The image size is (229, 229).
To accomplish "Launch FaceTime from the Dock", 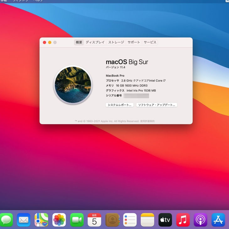I will 77,220.
